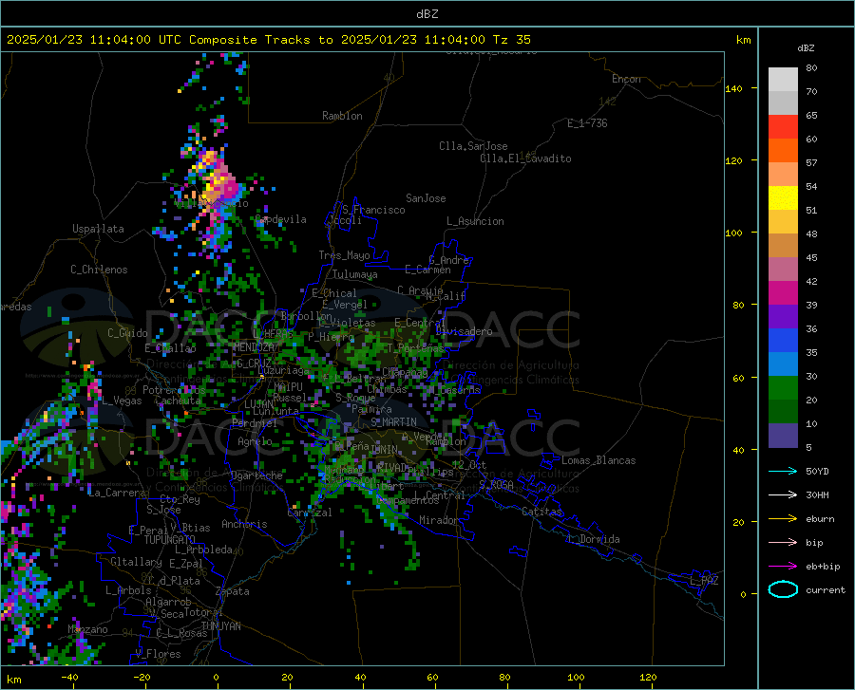
Task: Click the Capdevila map label
Action: pyautogui.click(x=281, y=219)
